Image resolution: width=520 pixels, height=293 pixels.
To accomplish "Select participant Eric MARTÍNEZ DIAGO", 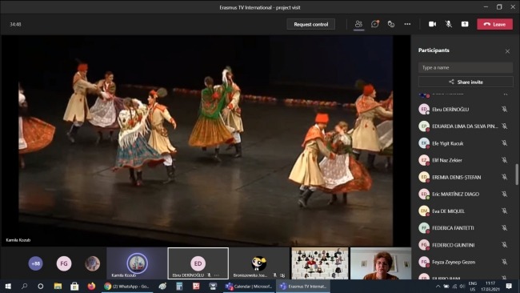I will pyautogui.click(x=466, y=194).
